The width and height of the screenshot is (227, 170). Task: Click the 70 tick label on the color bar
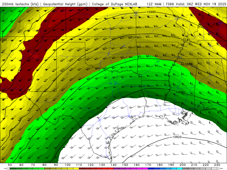[33, 165]
